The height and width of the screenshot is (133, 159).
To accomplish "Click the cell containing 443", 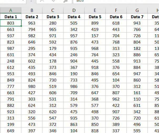I will 116,29.
